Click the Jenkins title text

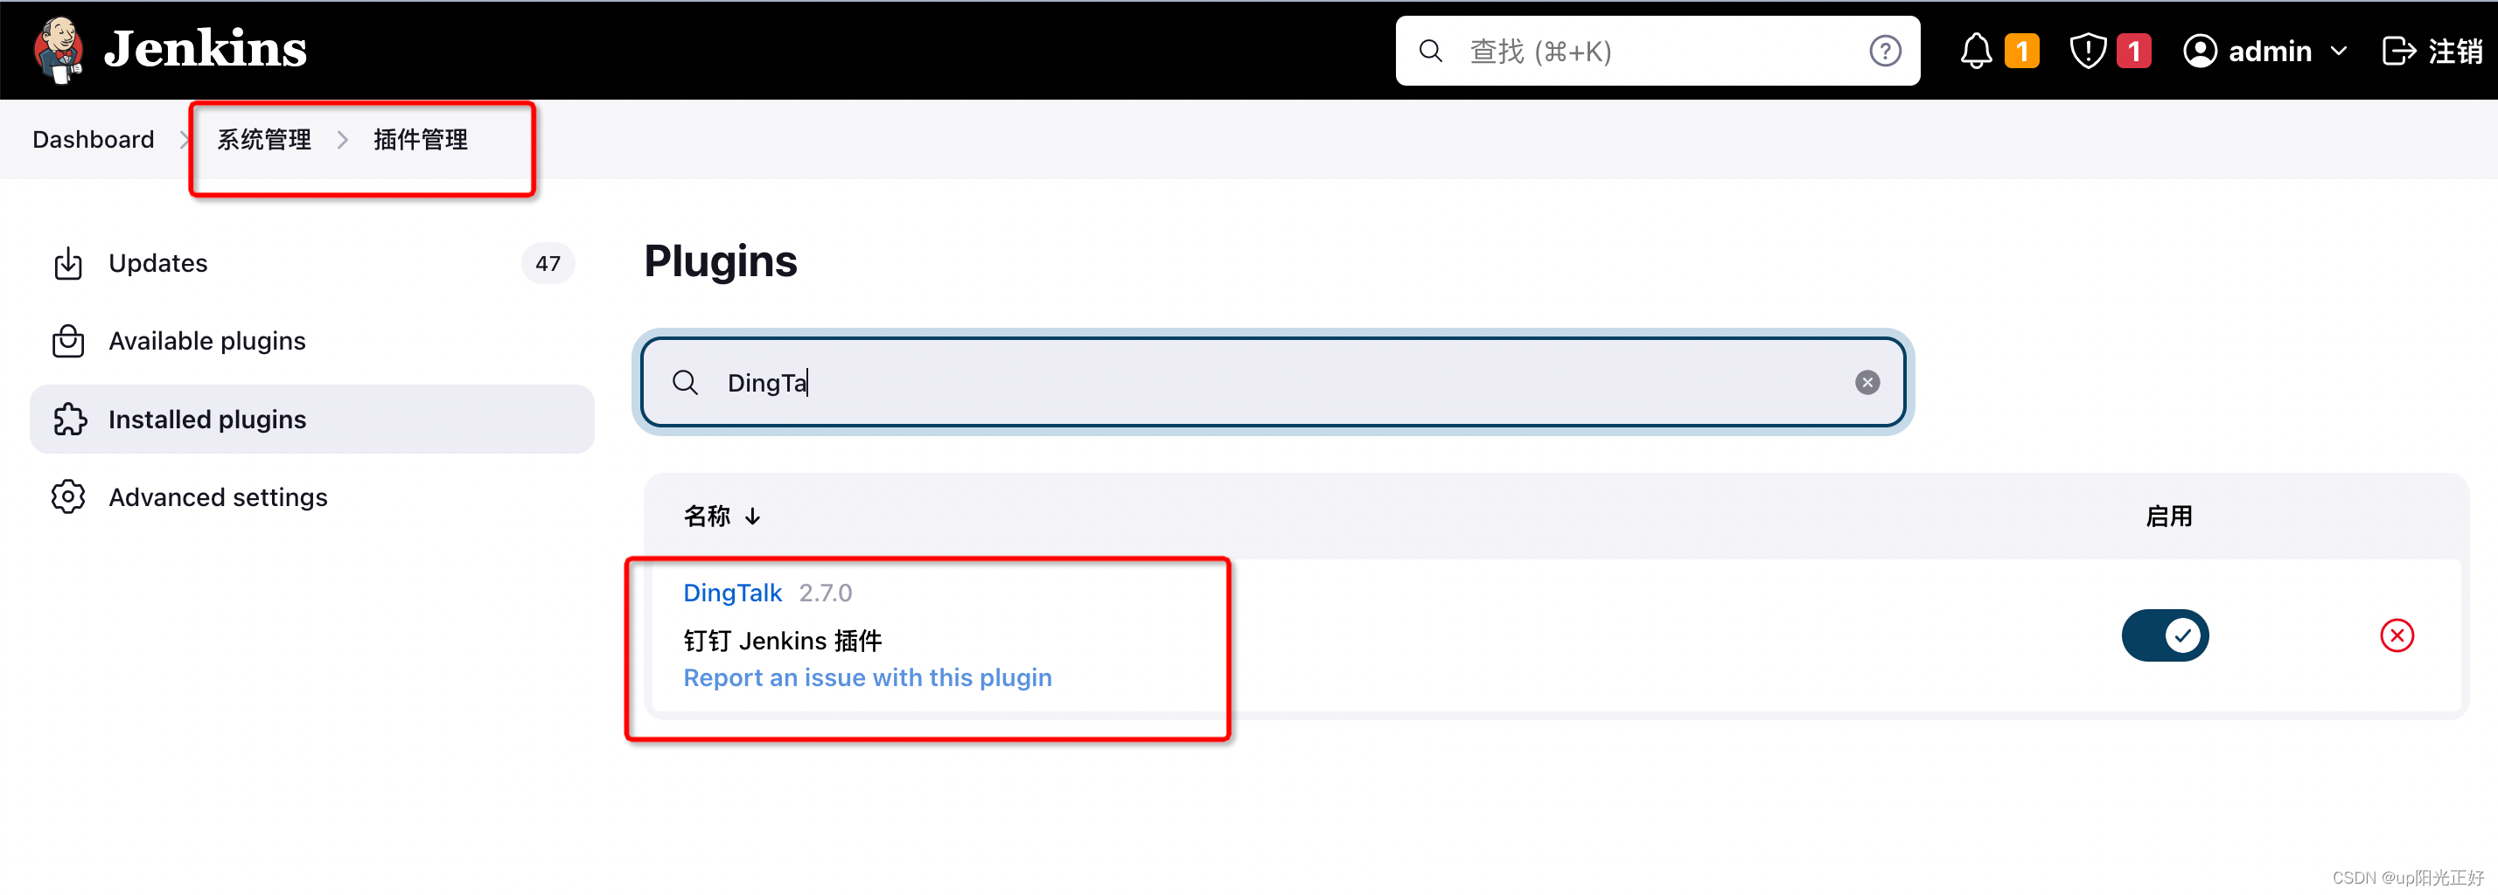[206, 50]
